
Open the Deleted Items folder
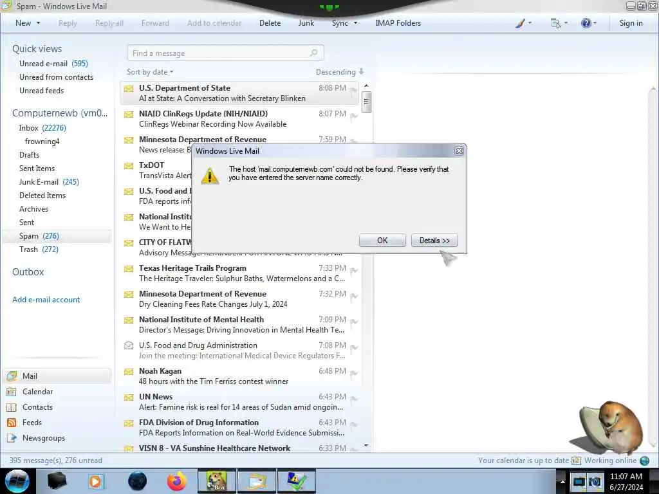coord(42,195)
